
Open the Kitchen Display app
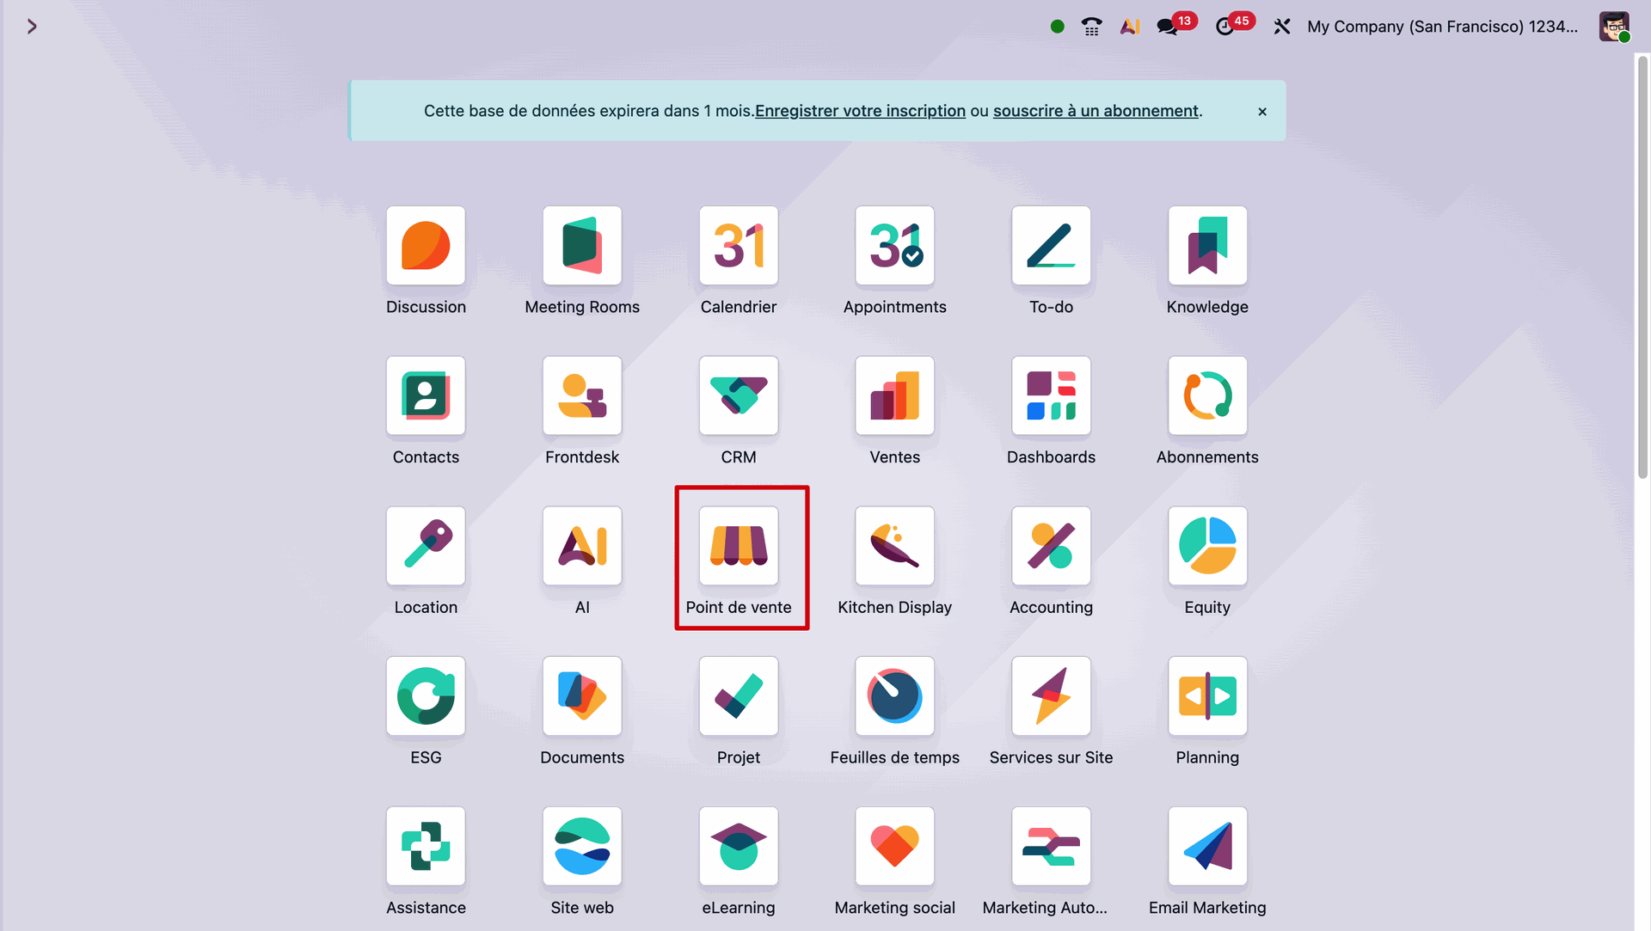[x=894, y=547]
